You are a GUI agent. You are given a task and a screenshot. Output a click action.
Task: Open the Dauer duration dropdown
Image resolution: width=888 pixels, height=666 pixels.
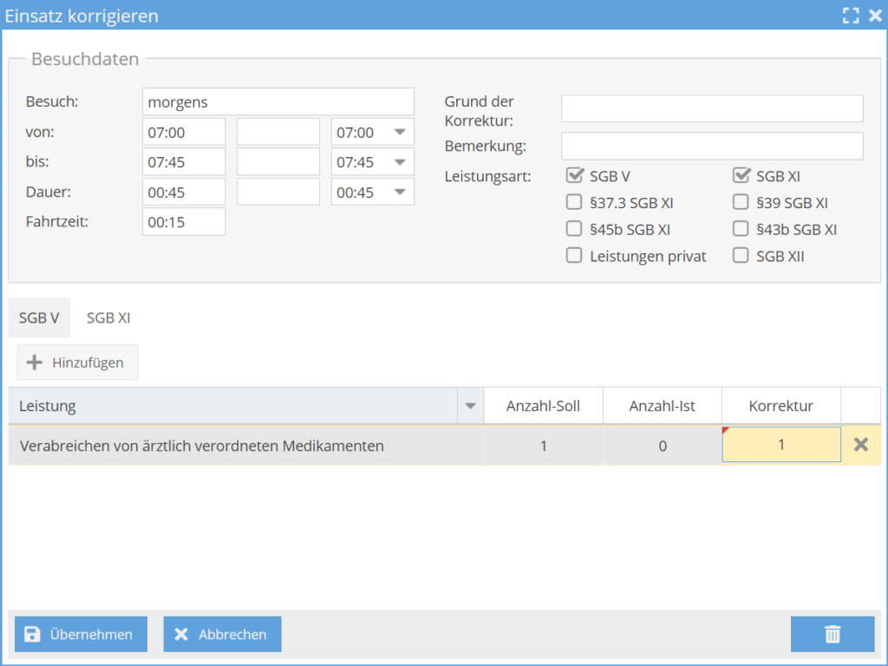[x=400, y=193]
